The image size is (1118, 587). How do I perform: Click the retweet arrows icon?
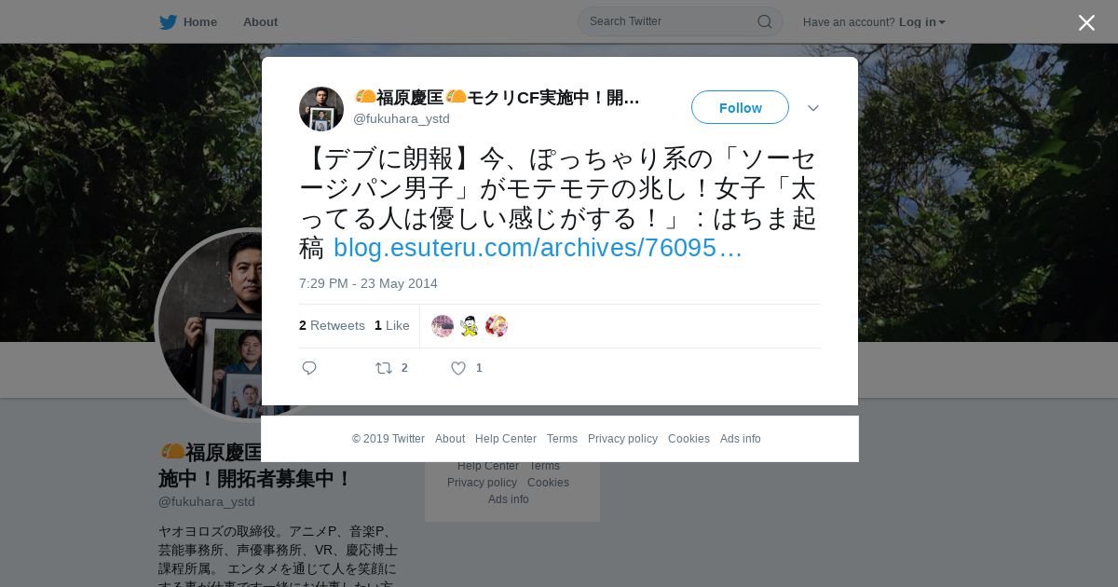[x=383, y=368]
